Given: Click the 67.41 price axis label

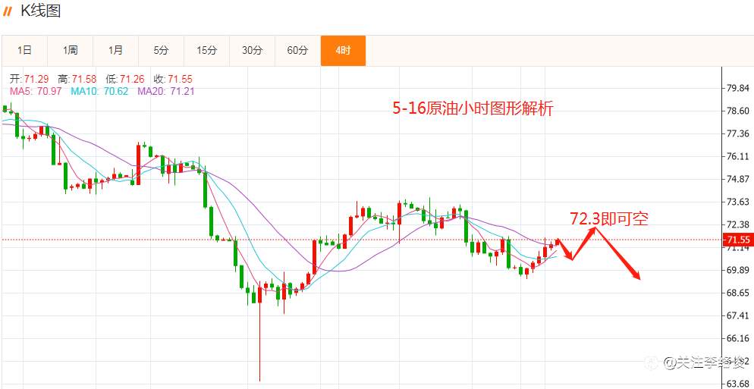Looking at the screenshot, I should point(738,316).
